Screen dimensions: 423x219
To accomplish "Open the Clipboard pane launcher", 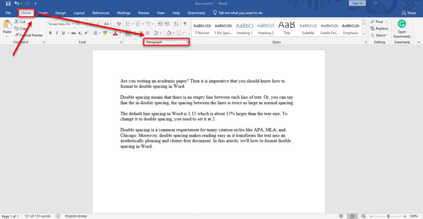I will pyautogui.click(x=44, y=42).
